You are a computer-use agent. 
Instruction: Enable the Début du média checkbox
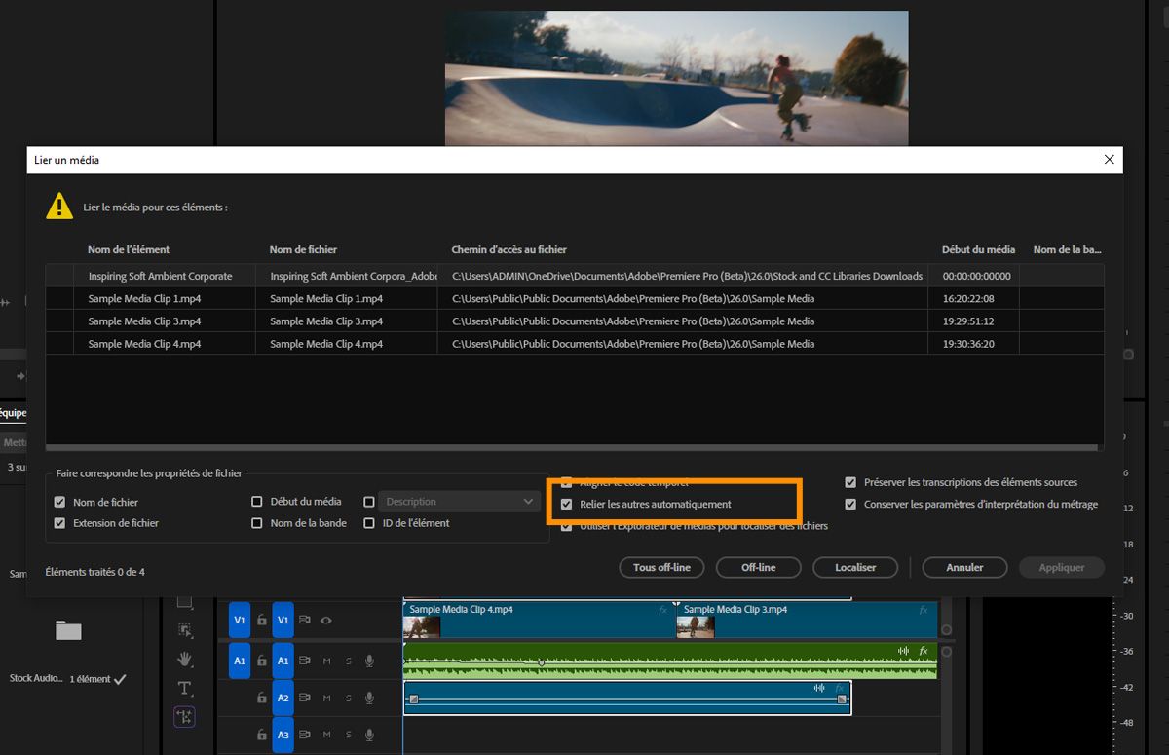click(x=257, y=502)
